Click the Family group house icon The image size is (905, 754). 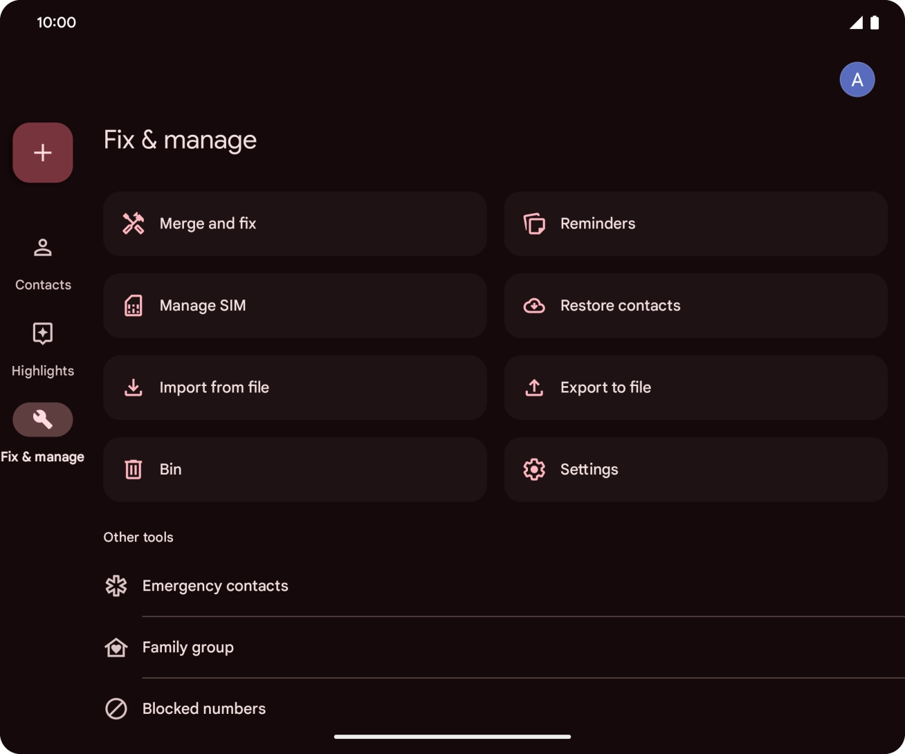[x=116, y=647]
